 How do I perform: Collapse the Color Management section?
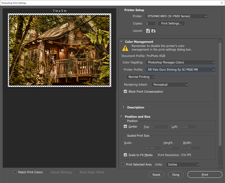click(121, 42)
